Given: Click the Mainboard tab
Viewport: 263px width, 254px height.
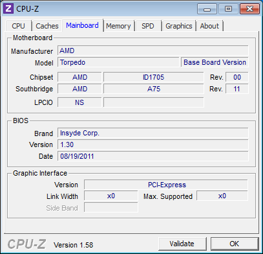Looking at the screenshot, I should tap(82, 25).
